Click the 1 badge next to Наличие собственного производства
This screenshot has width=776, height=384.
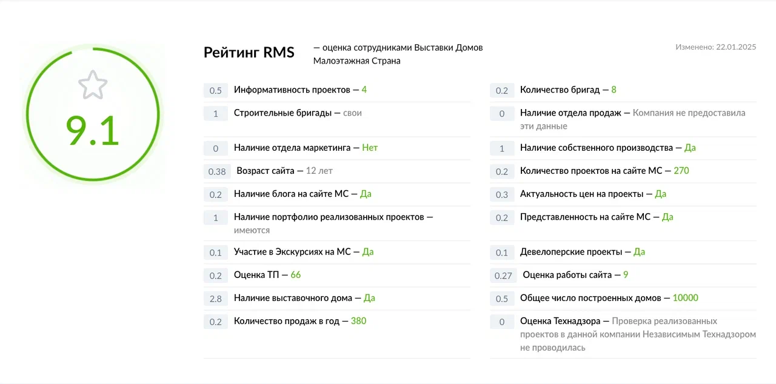coord(502,148)
